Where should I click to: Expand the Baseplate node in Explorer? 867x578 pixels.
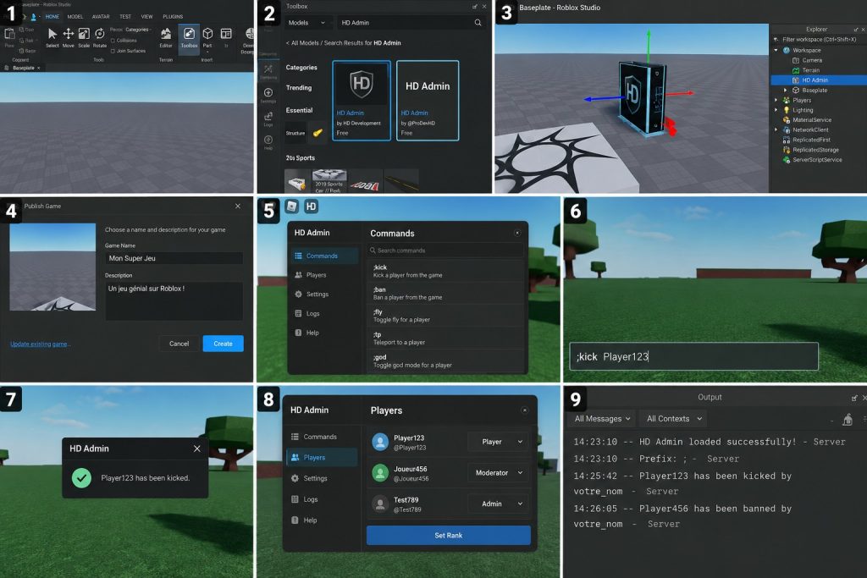pos(785,90)
